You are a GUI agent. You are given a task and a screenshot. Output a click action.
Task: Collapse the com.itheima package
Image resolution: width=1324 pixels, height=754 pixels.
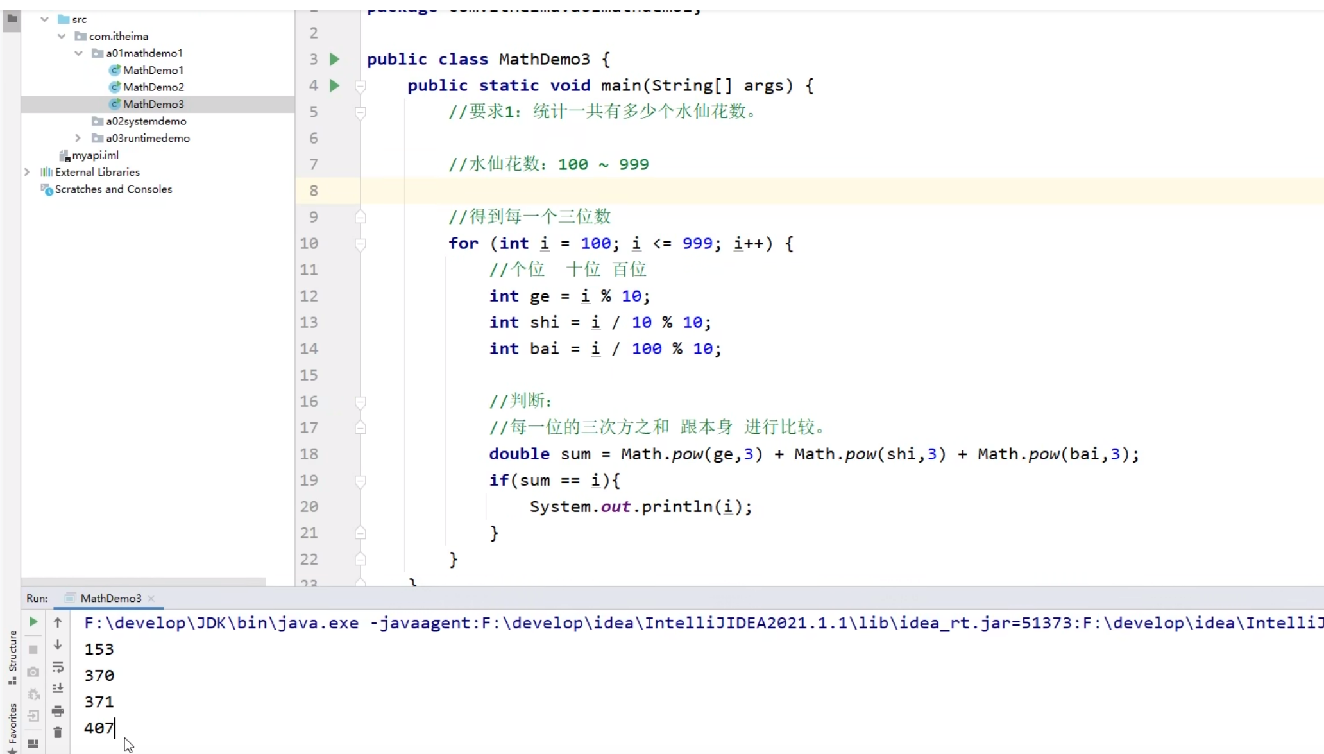pos(61,36)
